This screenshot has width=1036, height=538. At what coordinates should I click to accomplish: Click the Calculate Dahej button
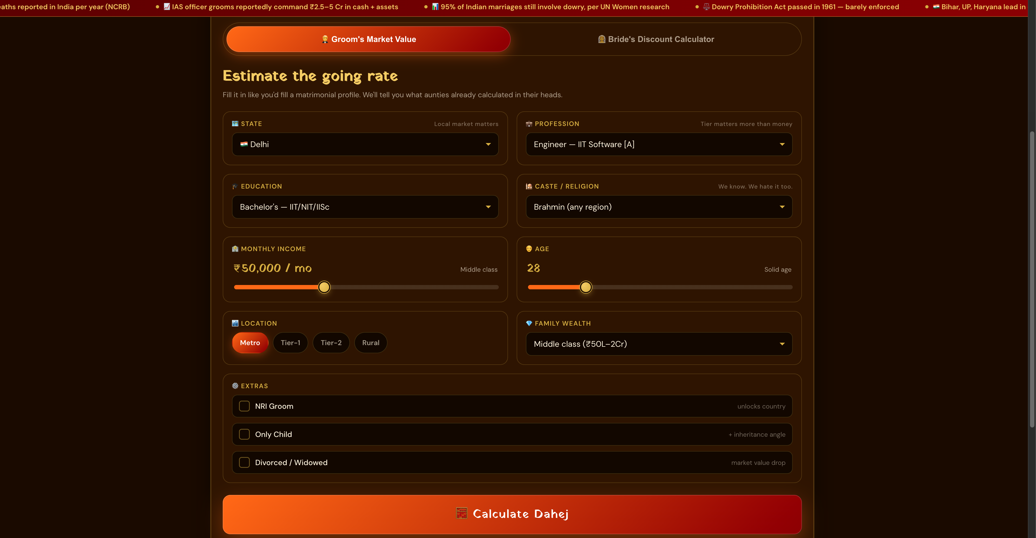[512, 514]
